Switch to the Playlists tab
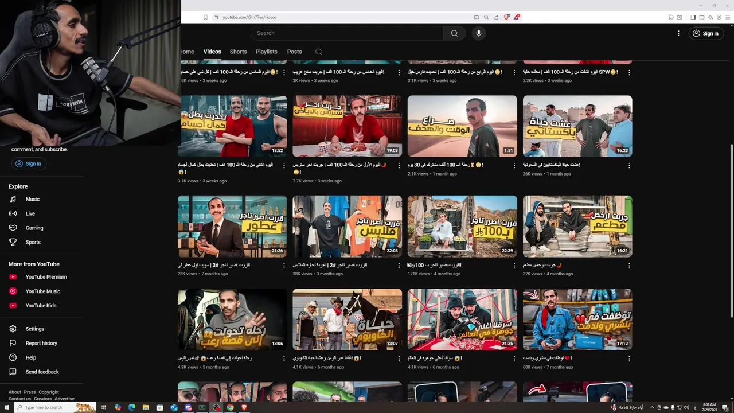Viewport: 734px width, 413px height. click(266, 52)
